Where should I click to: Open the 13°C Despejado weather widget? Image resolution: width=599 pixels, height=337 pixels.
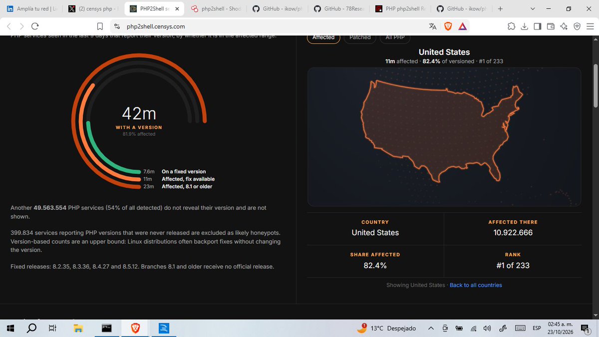click(x=387, y=328)
